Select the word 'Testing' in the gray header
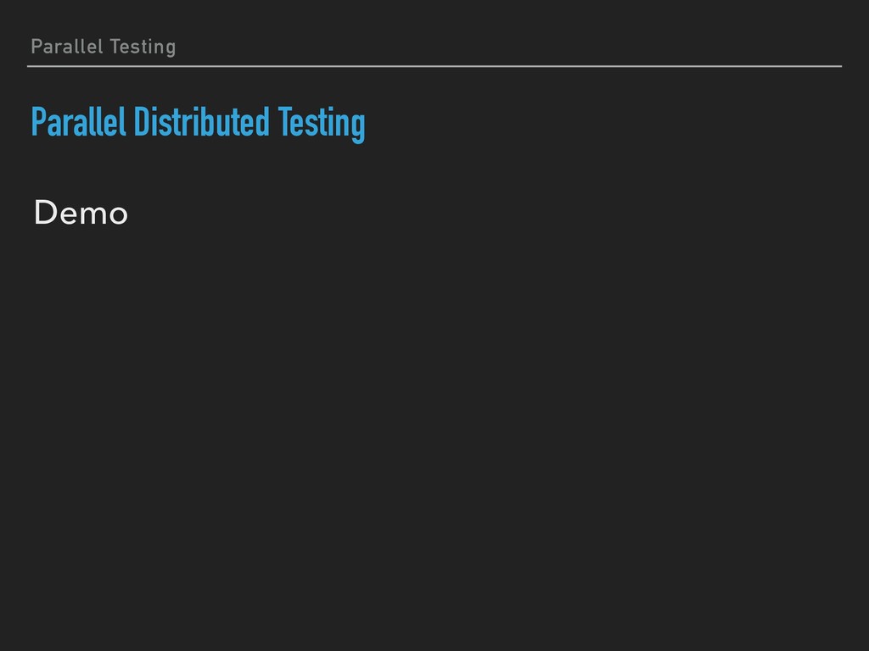 [143, 47]
